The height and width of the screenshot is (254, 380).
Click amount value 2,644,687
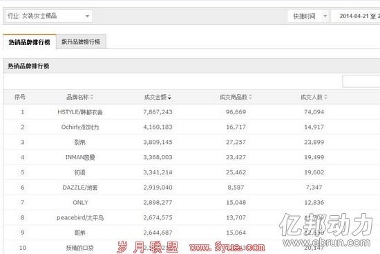(x=158, y=233)
